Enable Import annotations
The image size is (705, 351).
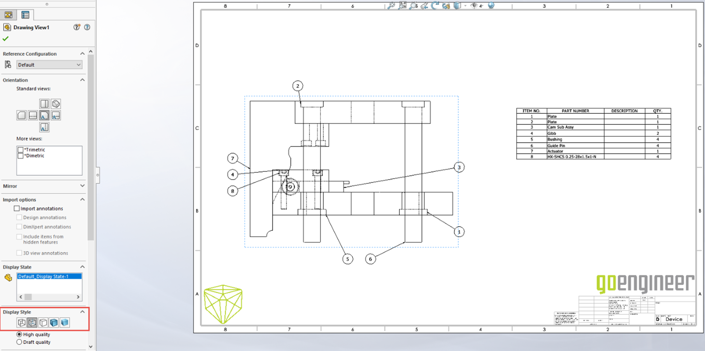click(x=16, y=208)
